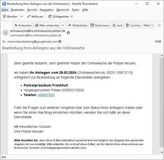Delete the message with the trash icon
164x160 pixels.
[x=133, y=25]
